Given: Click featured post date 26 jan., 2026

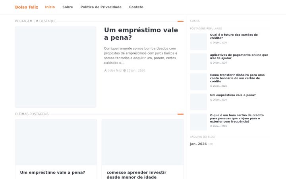Looking at the screenshot, I should [x=136, y=70].
